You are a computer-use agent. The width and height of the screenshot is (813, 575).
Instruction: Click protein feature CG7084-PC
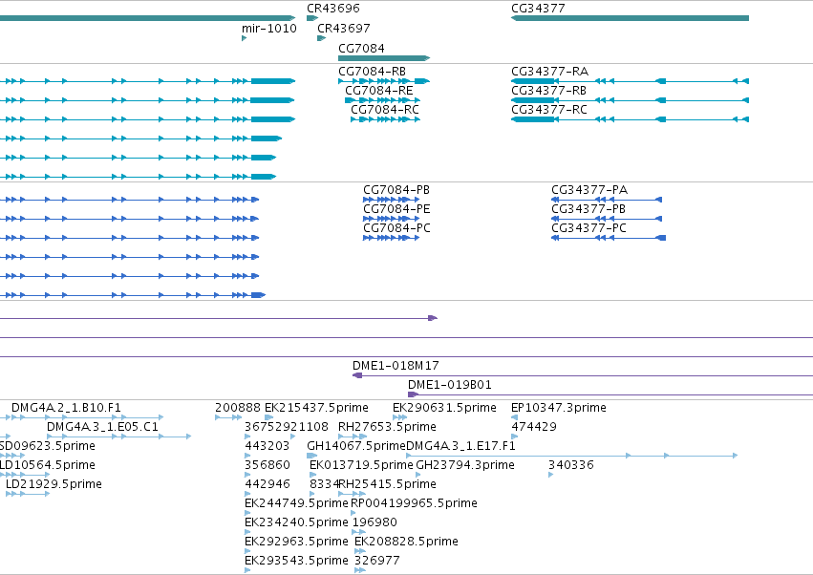click(x=396, y=228)
